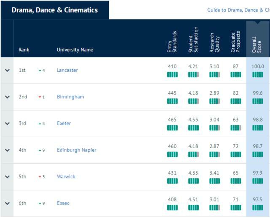Click Essex's entry standards value 408
270x218 pixels.
click(172, 199)
